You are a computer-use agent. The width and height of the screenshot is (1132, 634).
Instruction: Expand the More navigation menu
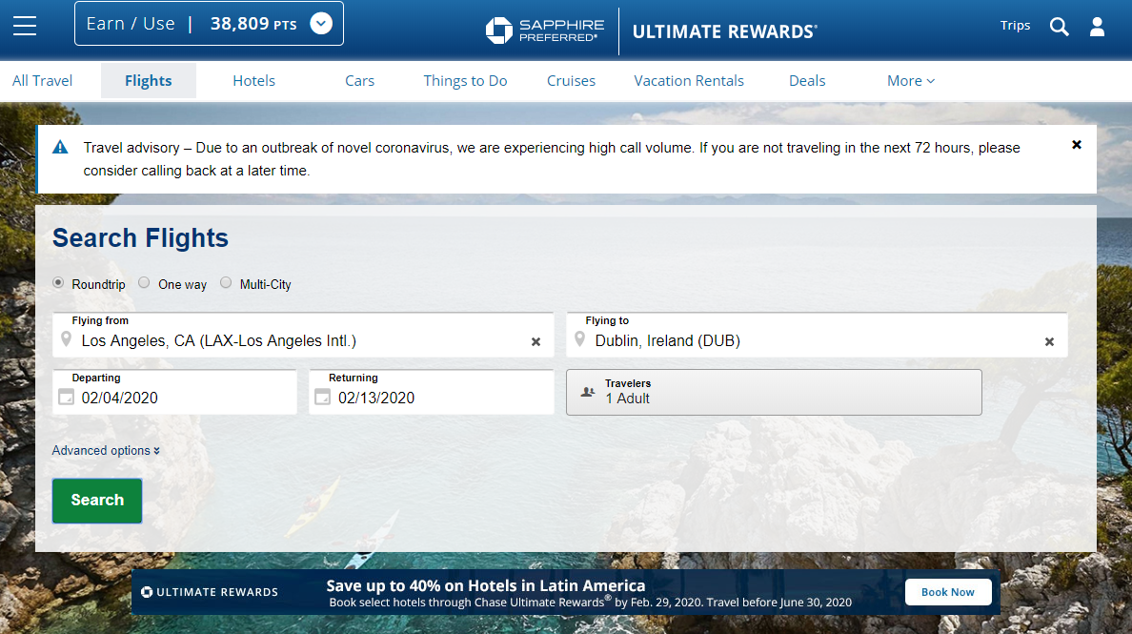tap(911, 81)
